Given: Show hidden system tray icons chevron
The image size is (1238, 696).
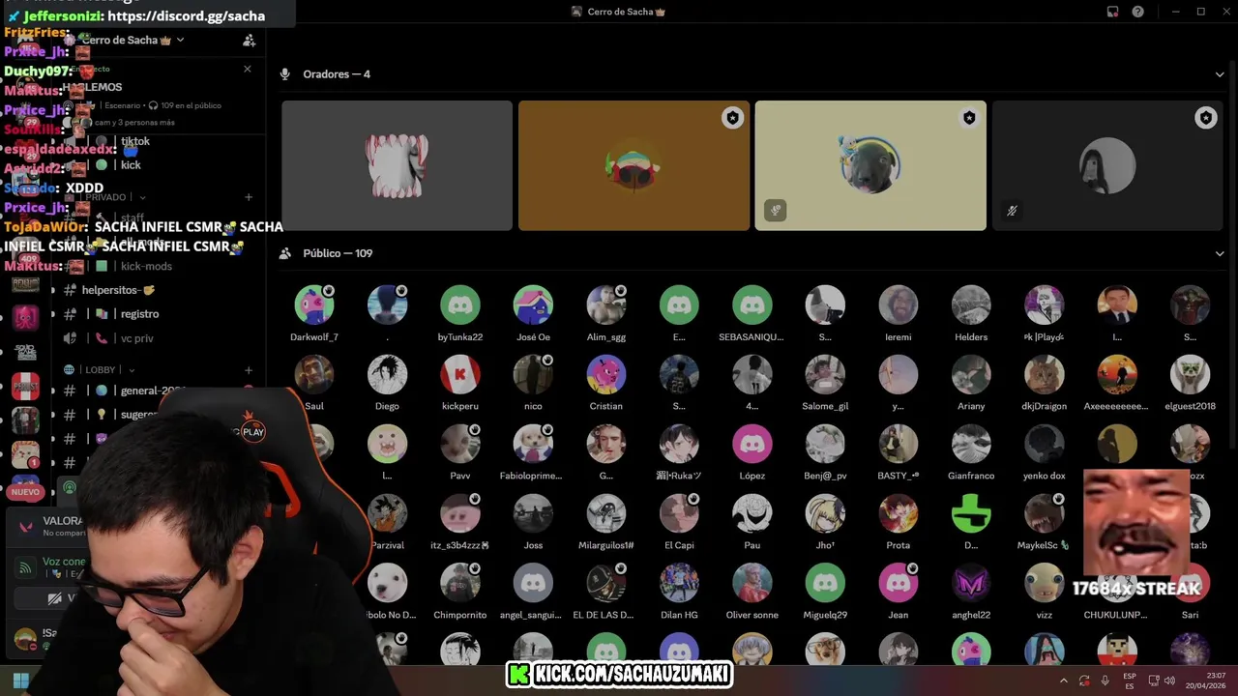Looking at the screenshot, I should click(1063, 681).
